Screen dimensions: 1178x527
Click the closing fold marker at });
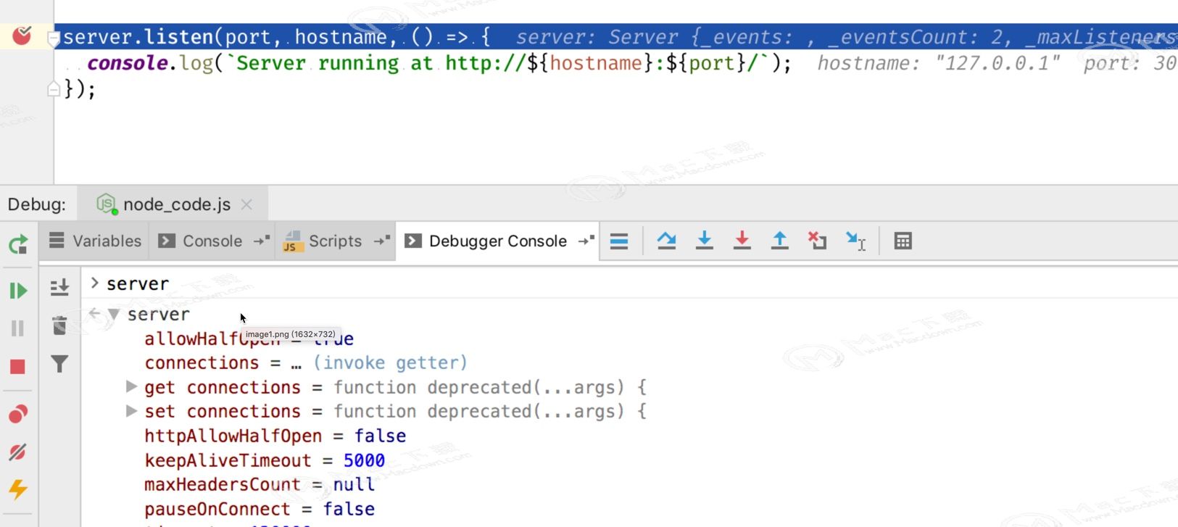tap(53, 89)
